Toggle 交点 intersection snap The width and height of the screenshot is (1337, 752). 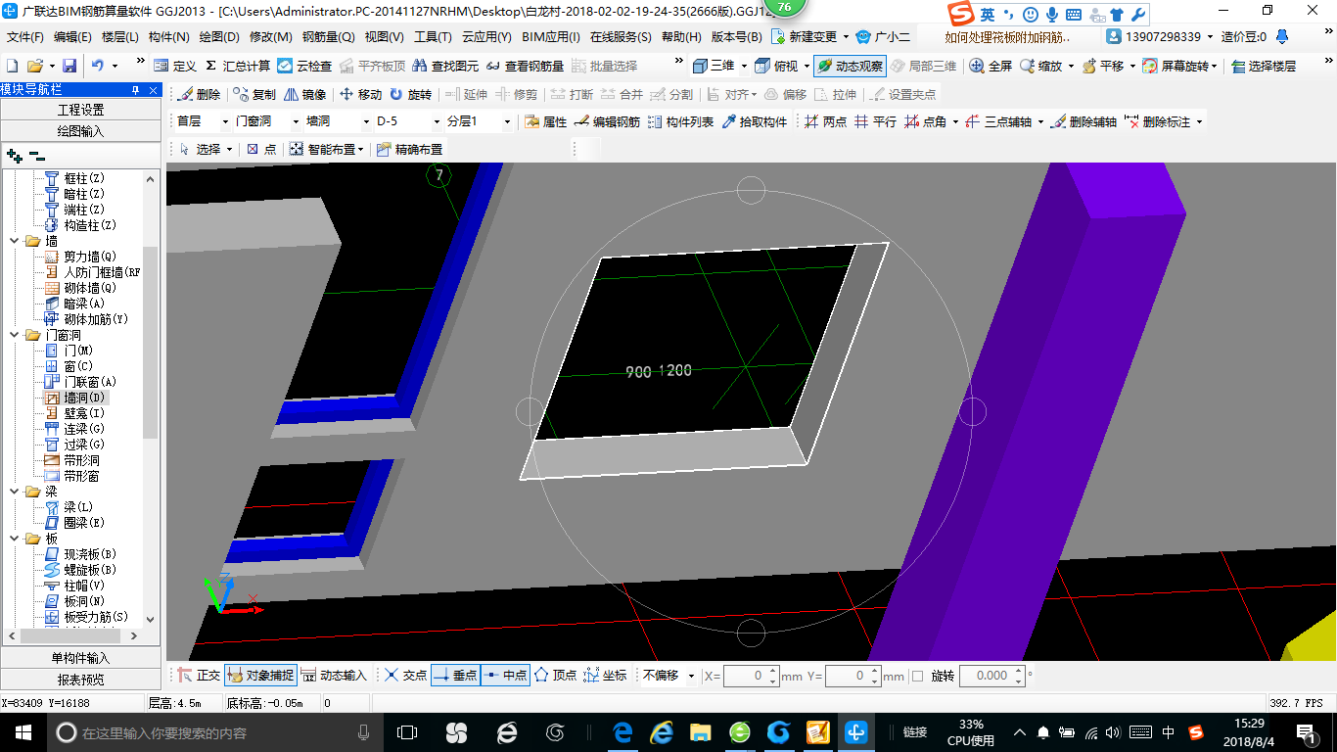[x=405, y=675]
